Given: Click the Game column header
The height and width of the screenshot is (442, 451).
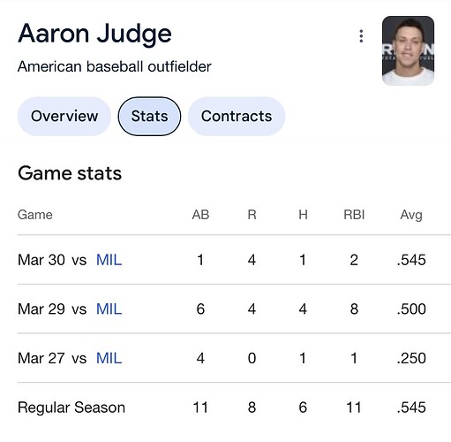Looking at the screenshot, I should tap(35, 215).
